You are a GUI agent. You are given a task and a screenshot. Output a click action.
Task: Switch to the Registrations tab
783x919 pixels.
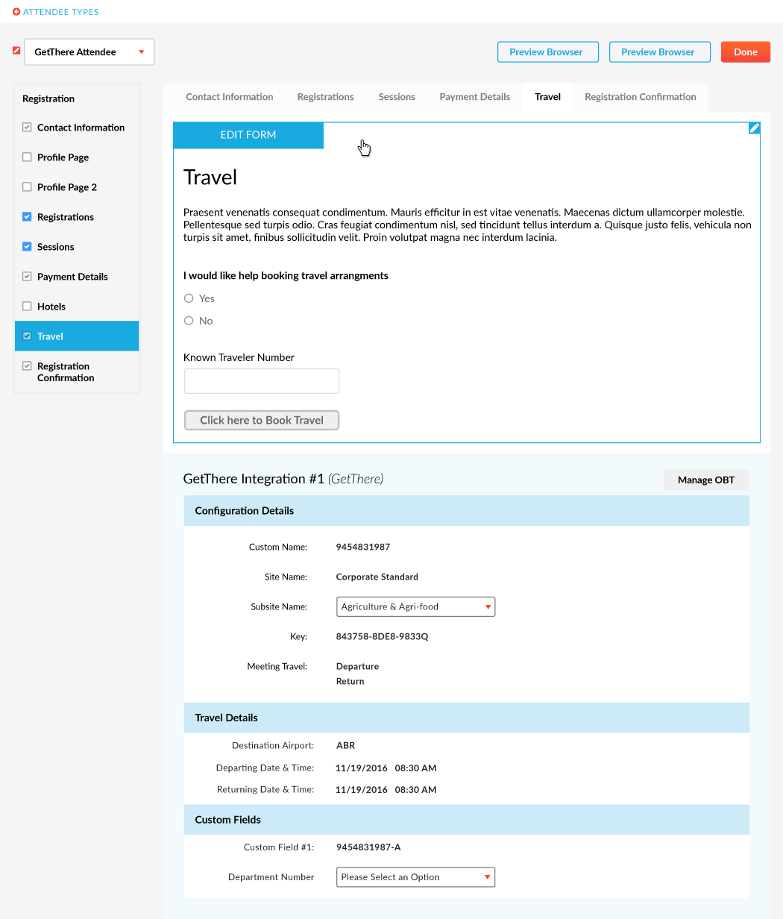click(325, 97)
